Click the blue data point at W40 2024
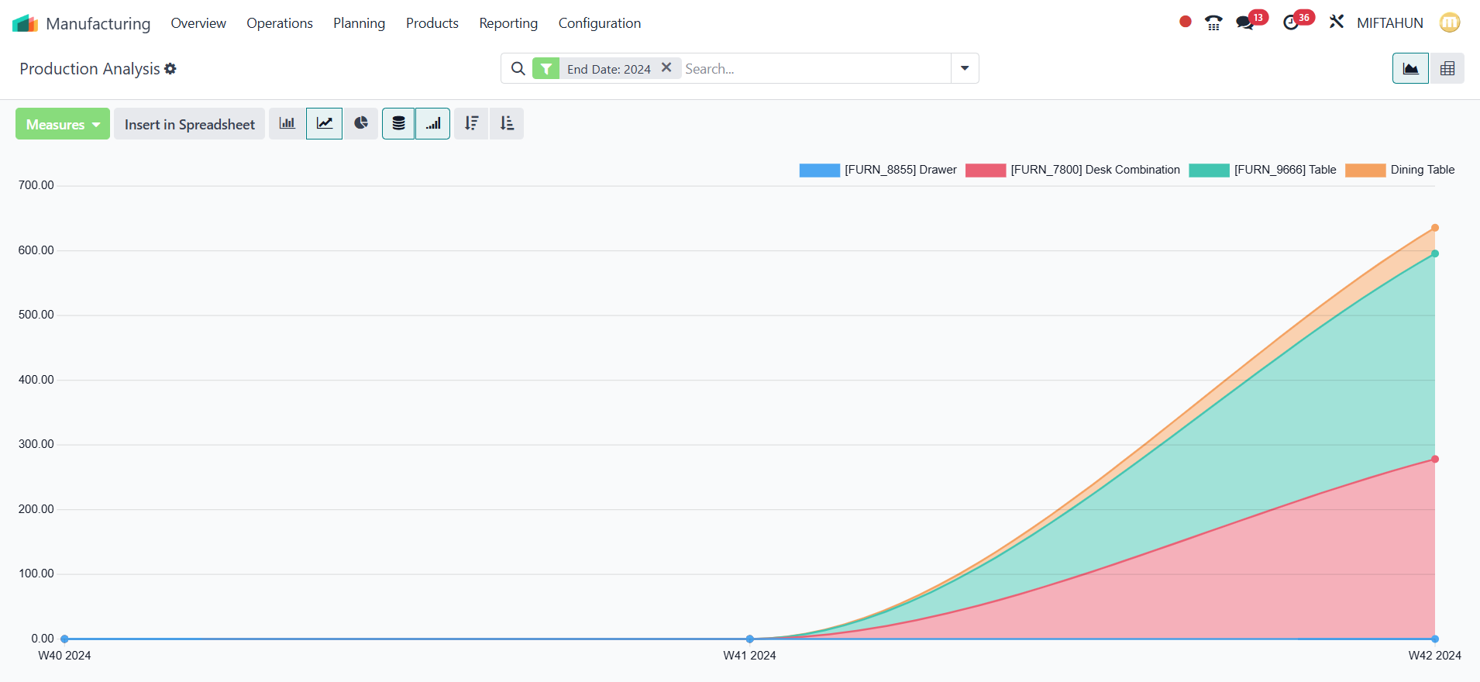 pyautogui.click(x=65, y=639)
